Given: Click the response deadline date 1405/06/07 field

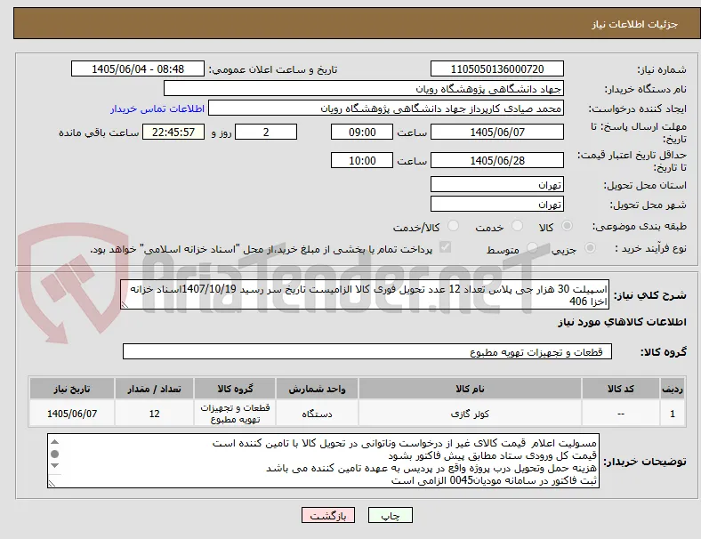Looking at the screenshot, I should pos(496,133).
